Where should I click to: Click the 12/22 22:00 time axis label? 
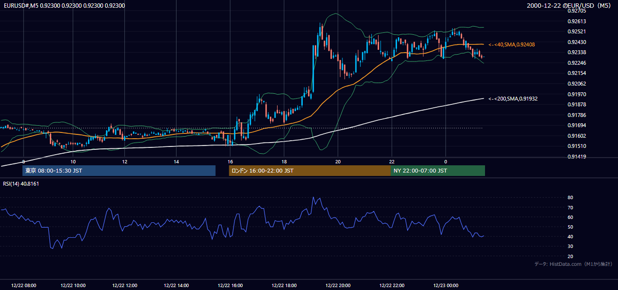click(x=392, y=285)
